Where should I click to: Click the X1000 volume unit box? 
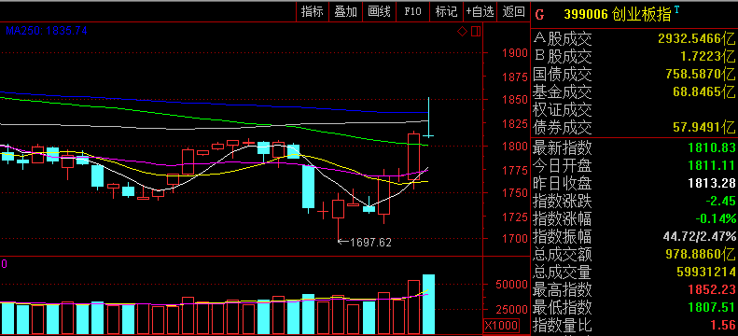coord(501,325)
